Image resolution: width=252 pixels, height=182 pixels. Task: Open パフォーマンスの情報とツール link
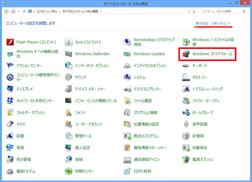(96, 101)
